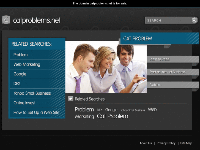Focus the SEARCH input field
The height and width of the screenshot is (150, 200).
168,20
